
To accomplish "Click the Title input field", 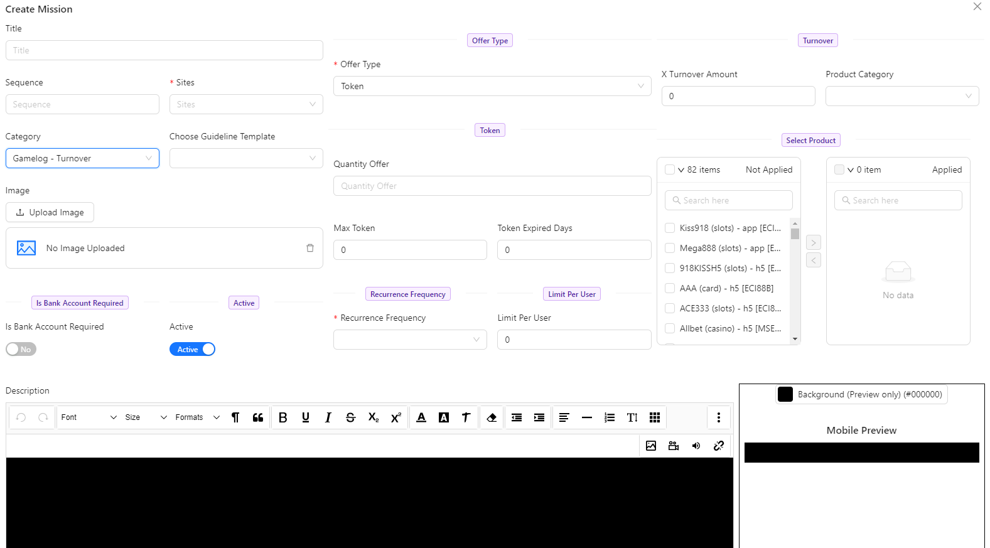I will tap(164, 50).
